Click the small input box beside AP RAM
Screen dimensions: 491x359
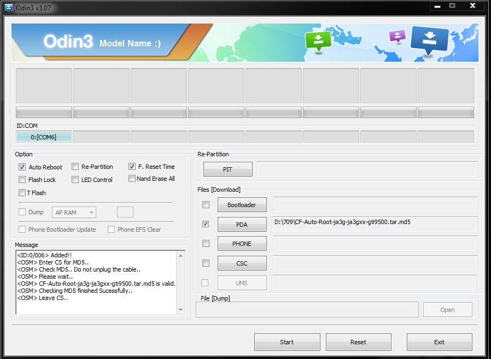coord(125,212)
